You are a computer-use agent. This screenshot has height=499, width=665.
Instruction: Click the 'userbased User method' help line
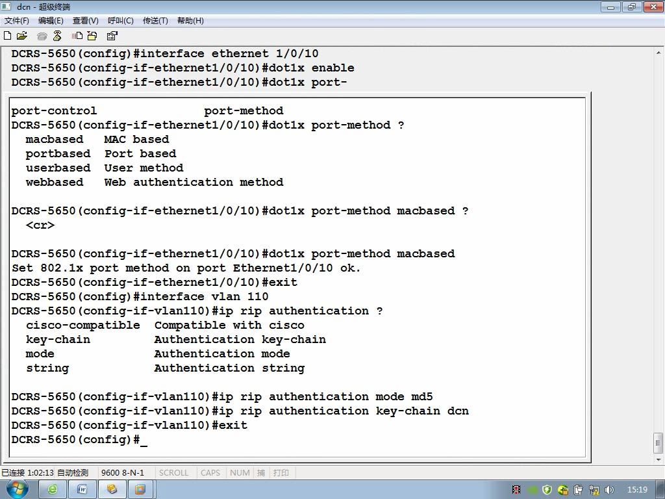click(105, 168)
